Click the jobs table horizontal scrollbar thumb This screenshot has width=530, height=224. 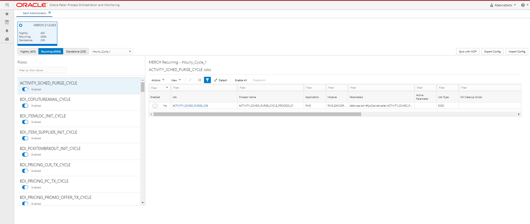[x=257, y=114]
